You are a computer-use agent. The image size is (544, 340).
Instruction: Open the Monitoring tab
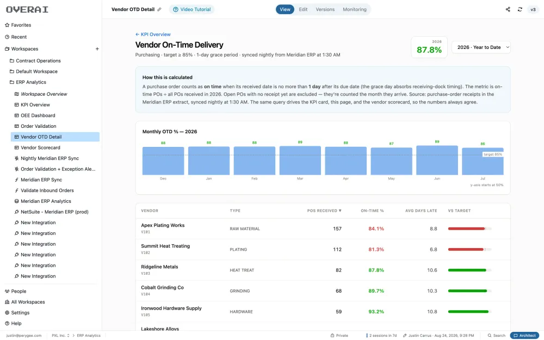[355, 9]
